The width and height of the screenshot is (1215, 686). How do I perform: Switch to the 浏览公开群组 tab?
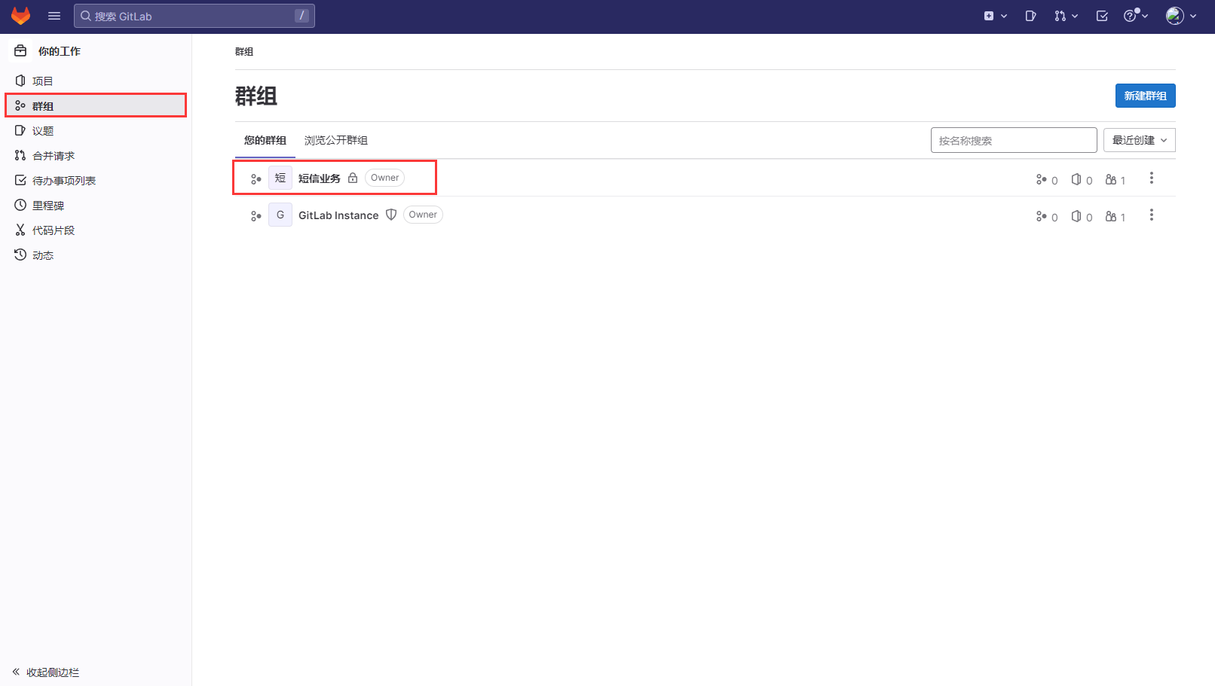click(x=336, y=141)
